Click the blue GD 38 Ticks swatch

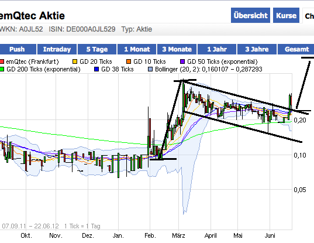coord(96,69)
